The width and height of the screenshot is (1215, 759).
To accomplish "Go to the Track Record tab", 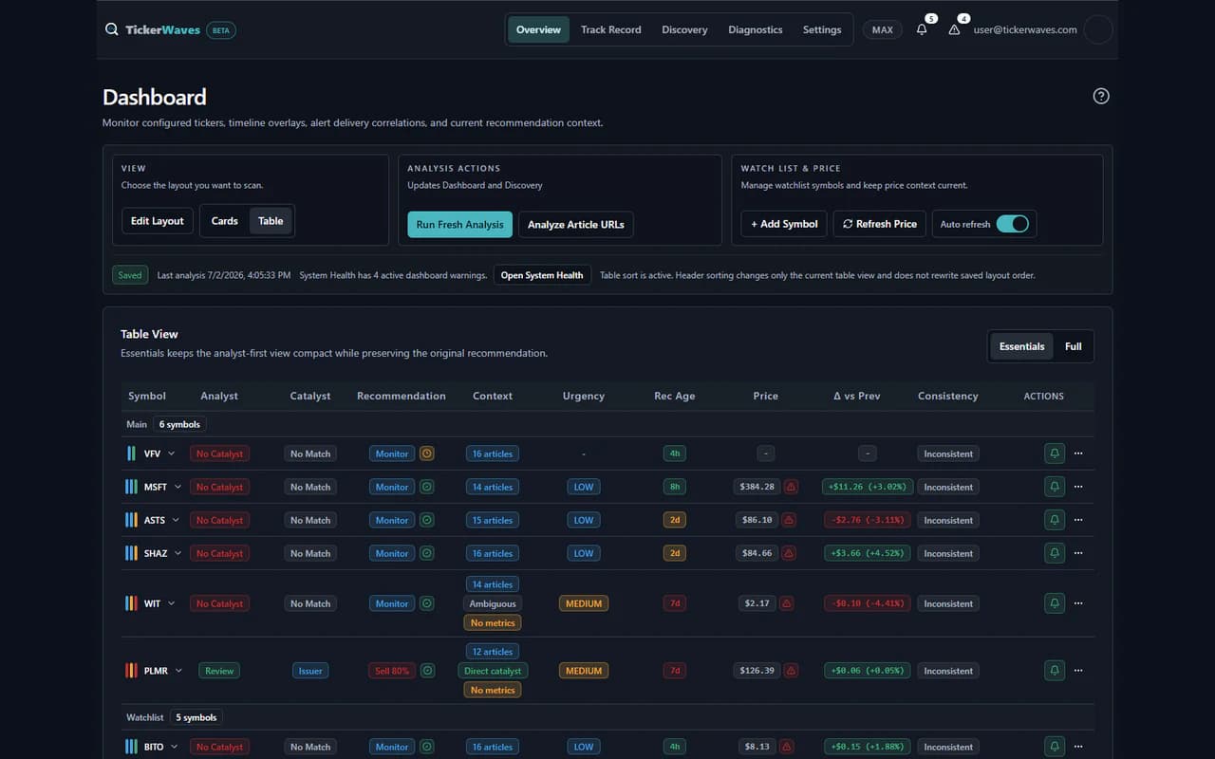I will point(610,29).
